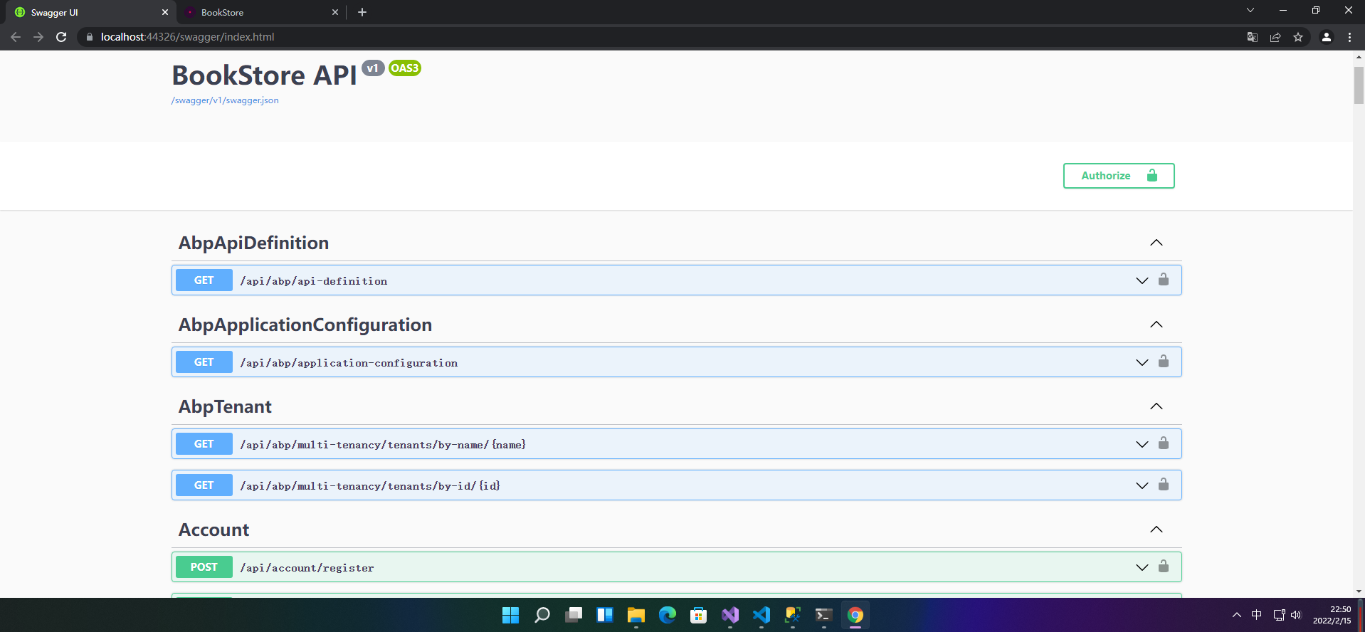1365x632 pixels.
Task: Expand application-configuration endpoint chevron
Action: pyautogui.click(x=1142, y=362)
